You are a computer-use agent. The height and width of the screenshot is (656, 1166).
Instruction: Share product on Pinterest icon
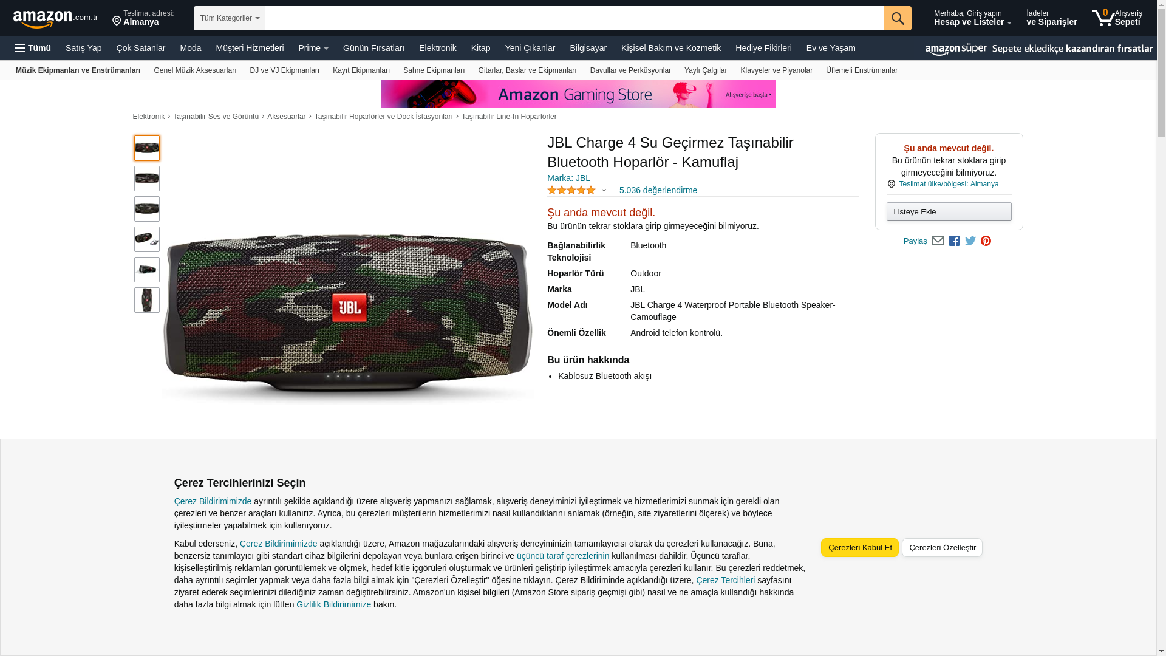(x=986, y=241)
